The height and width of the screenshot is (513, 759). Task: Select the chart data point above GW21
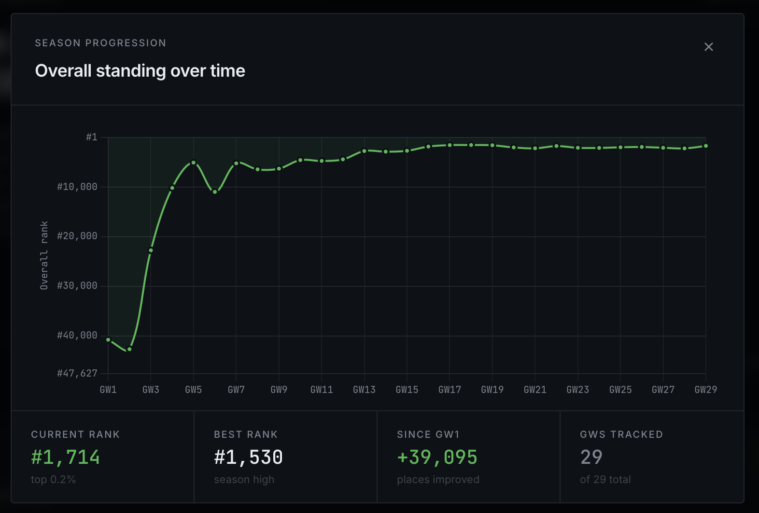click(535, 148)
